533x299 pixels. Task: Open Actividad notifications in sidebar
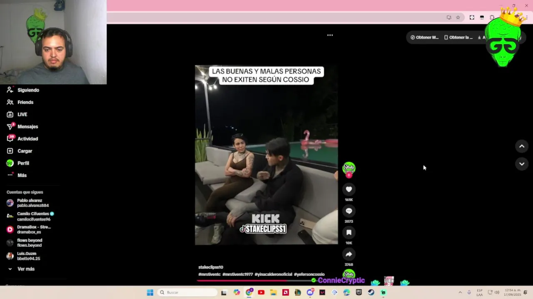[x=22, y=139]
